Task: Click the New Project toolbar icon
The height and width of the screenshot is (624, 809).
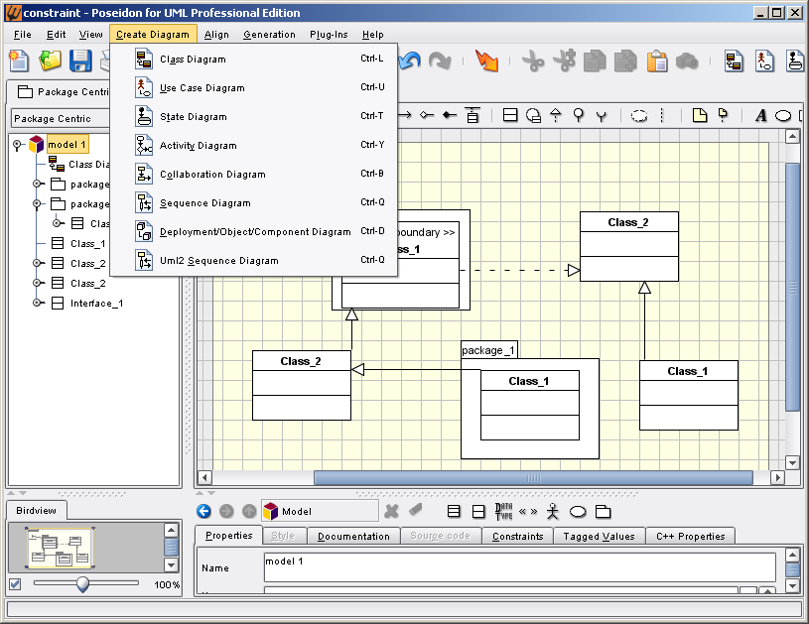Action: click(19, 61)
